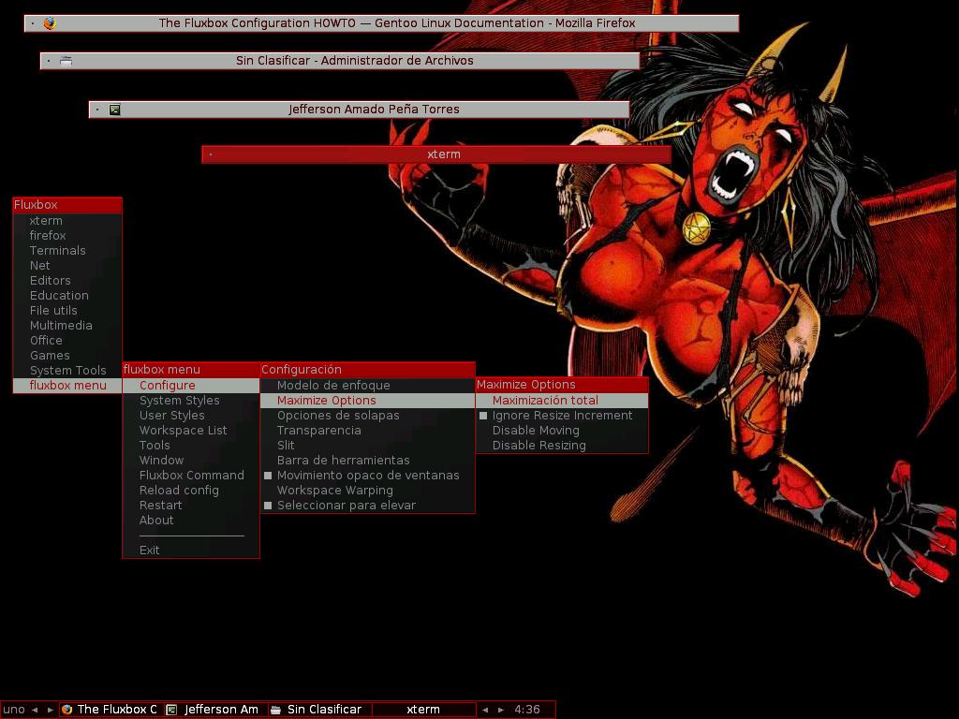Screen dimensions: 959x719
Task: Expand the Editors submenu
Action: (x=67, y=281)
